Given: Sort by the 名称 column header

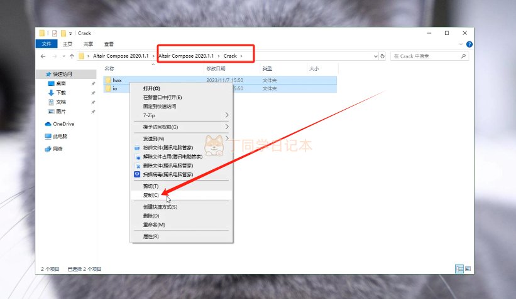Looking at the screenshot, I should click(109, 68).
